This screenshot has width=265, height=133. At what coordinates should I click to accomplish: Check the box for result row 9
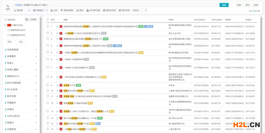[x=47, y=85]
